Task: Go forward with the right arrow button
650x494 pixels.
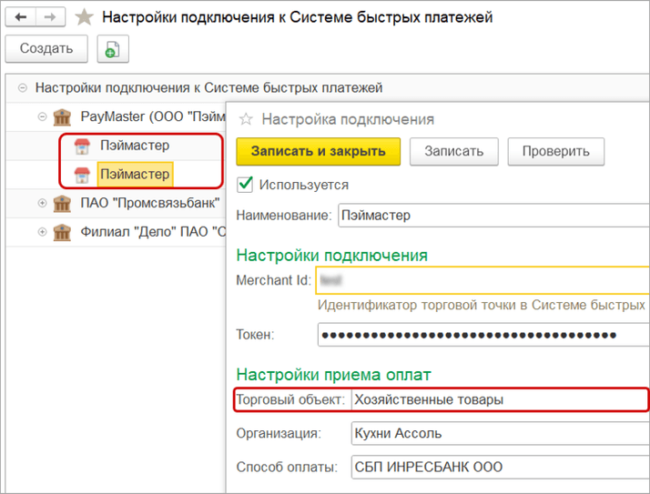Action: (50, 17)
